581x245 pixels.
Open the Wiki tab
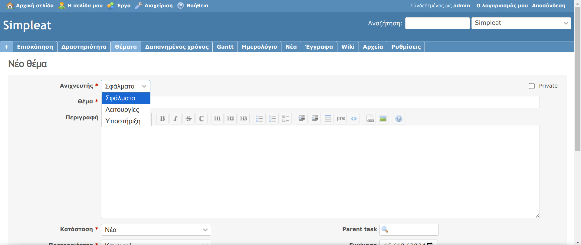(348, 47)
